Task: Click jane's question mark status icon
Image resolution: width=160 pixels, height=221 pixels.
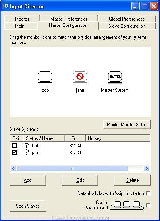Action: click(x=27, y=152)
